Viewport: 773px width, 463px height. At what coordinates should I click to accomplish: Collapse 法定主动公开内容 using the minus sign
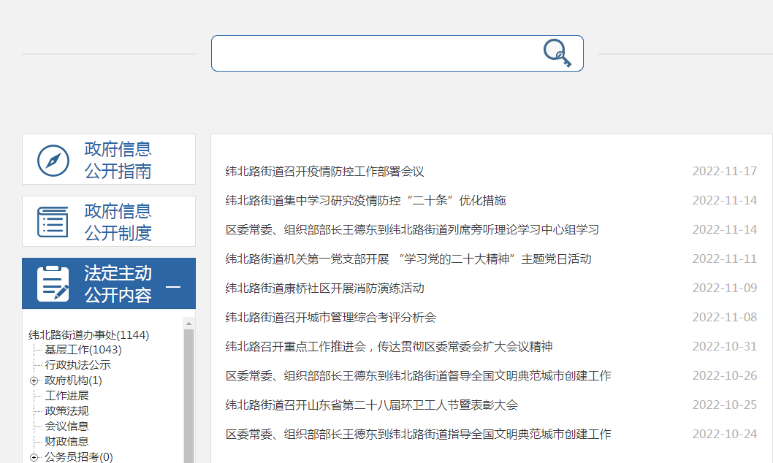(x=173, y=287)
